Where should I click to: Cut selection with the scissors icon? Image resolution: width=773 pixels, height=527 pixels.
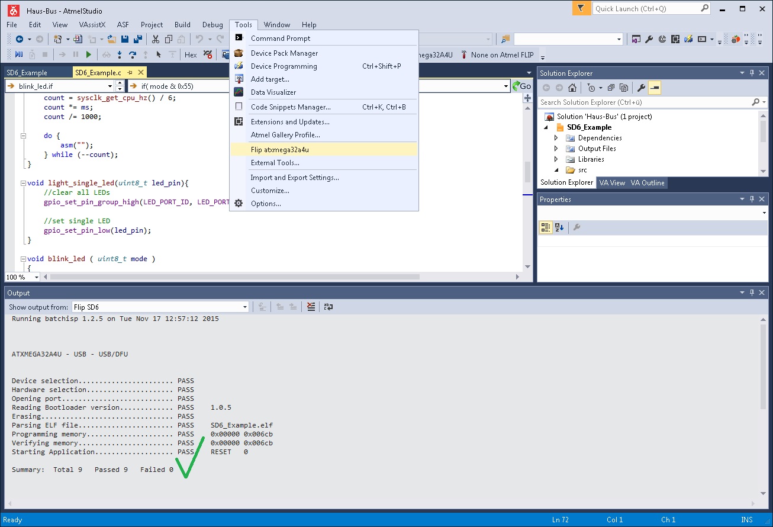tap(156, 39)
